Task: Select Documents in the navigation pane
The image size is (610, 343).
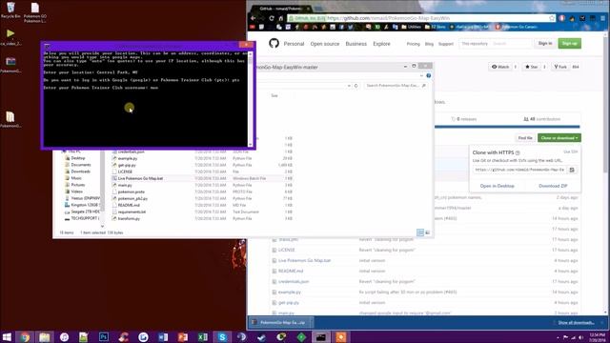Action: point(80,165)
